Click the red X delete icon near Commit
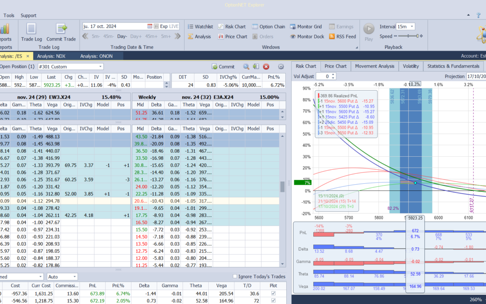 click(266, 66)
